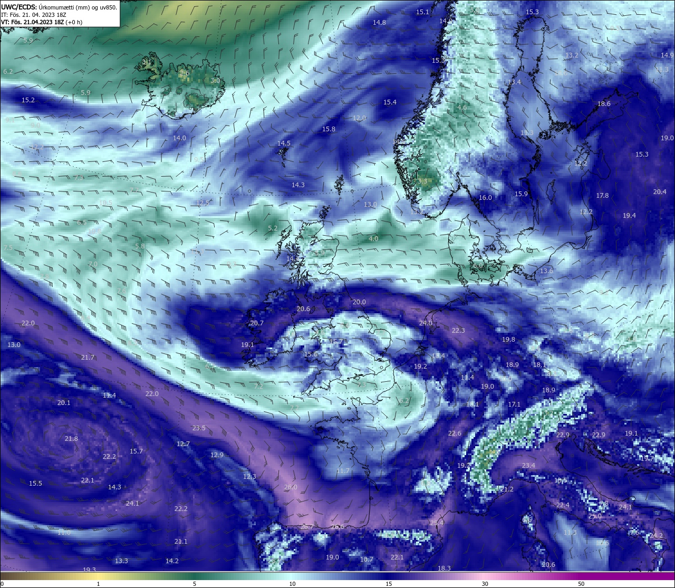The width and height of the screenshot is (675, 588).
Task: Click the 26.0 value in Bay of Biscay
Action: point(291,487)
